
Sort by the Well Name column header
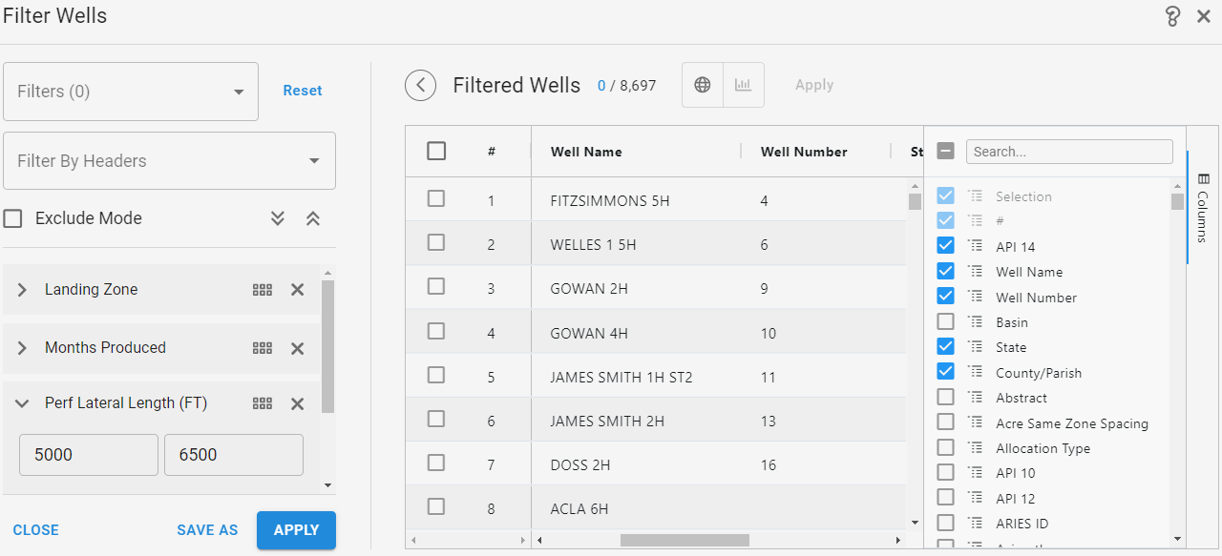click(x=586, y=152)
